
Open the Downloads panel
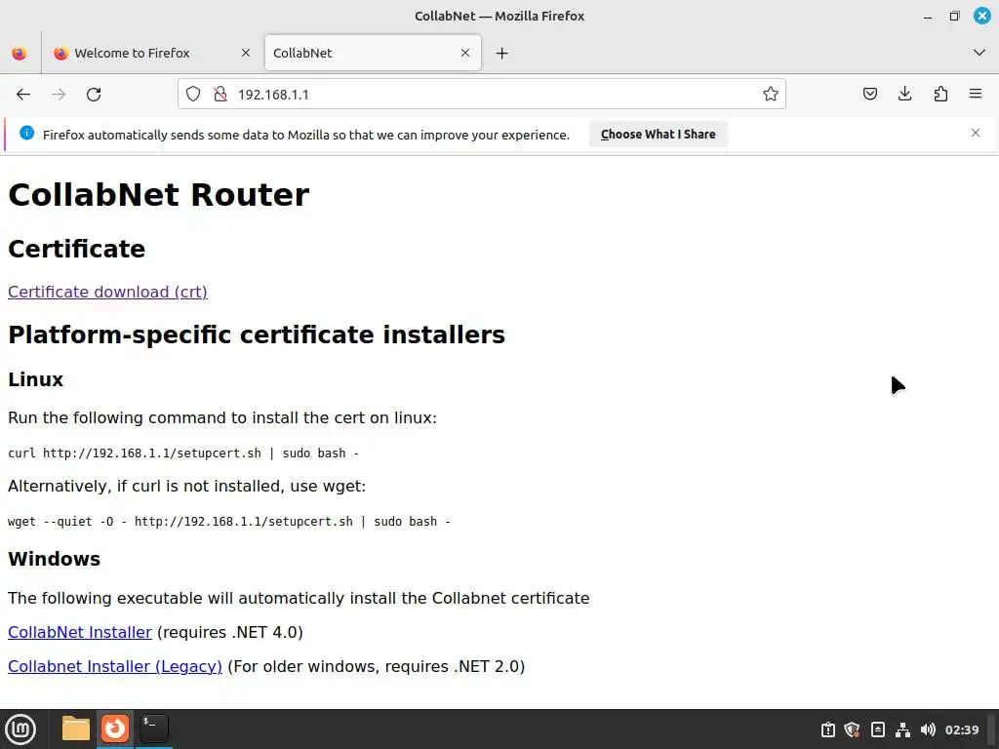[904, 95]
